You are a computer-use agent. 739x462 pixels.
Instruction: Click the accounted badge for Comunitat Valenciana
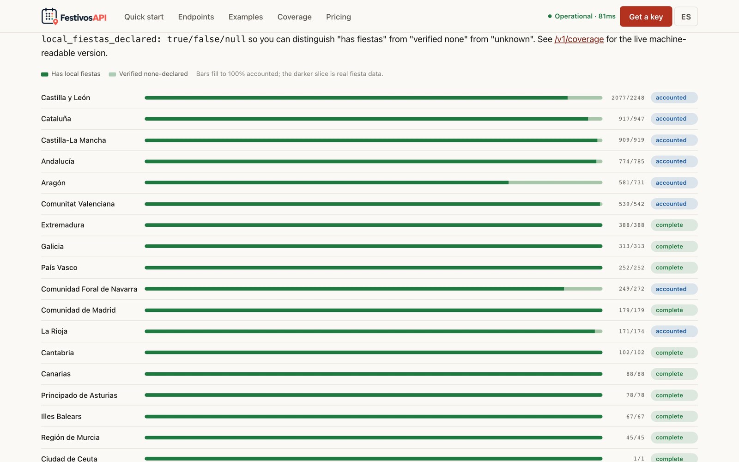674,204
